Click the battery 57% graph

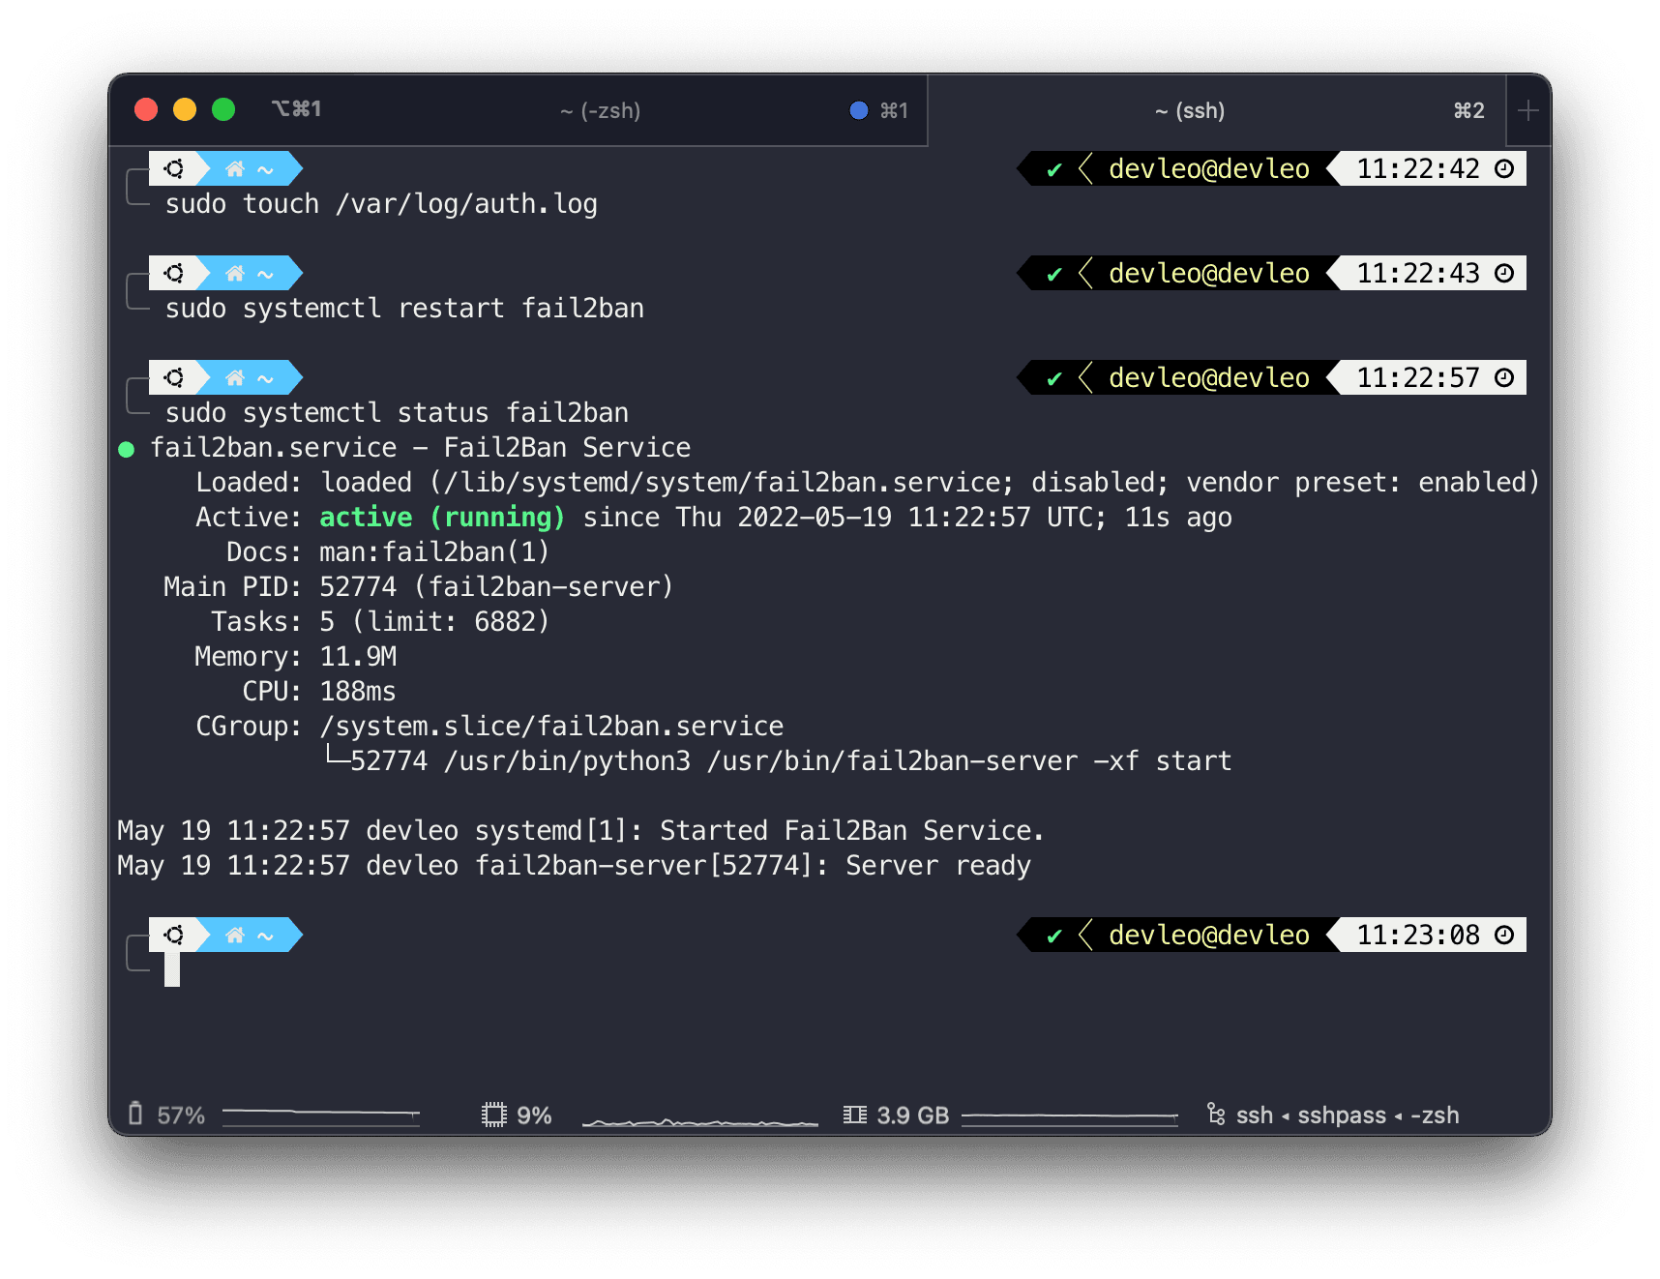321,1116
